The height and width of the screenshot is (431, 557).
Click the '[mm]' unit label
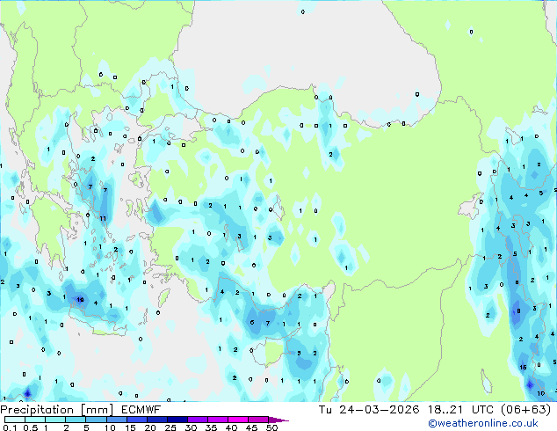click(97, 410)
